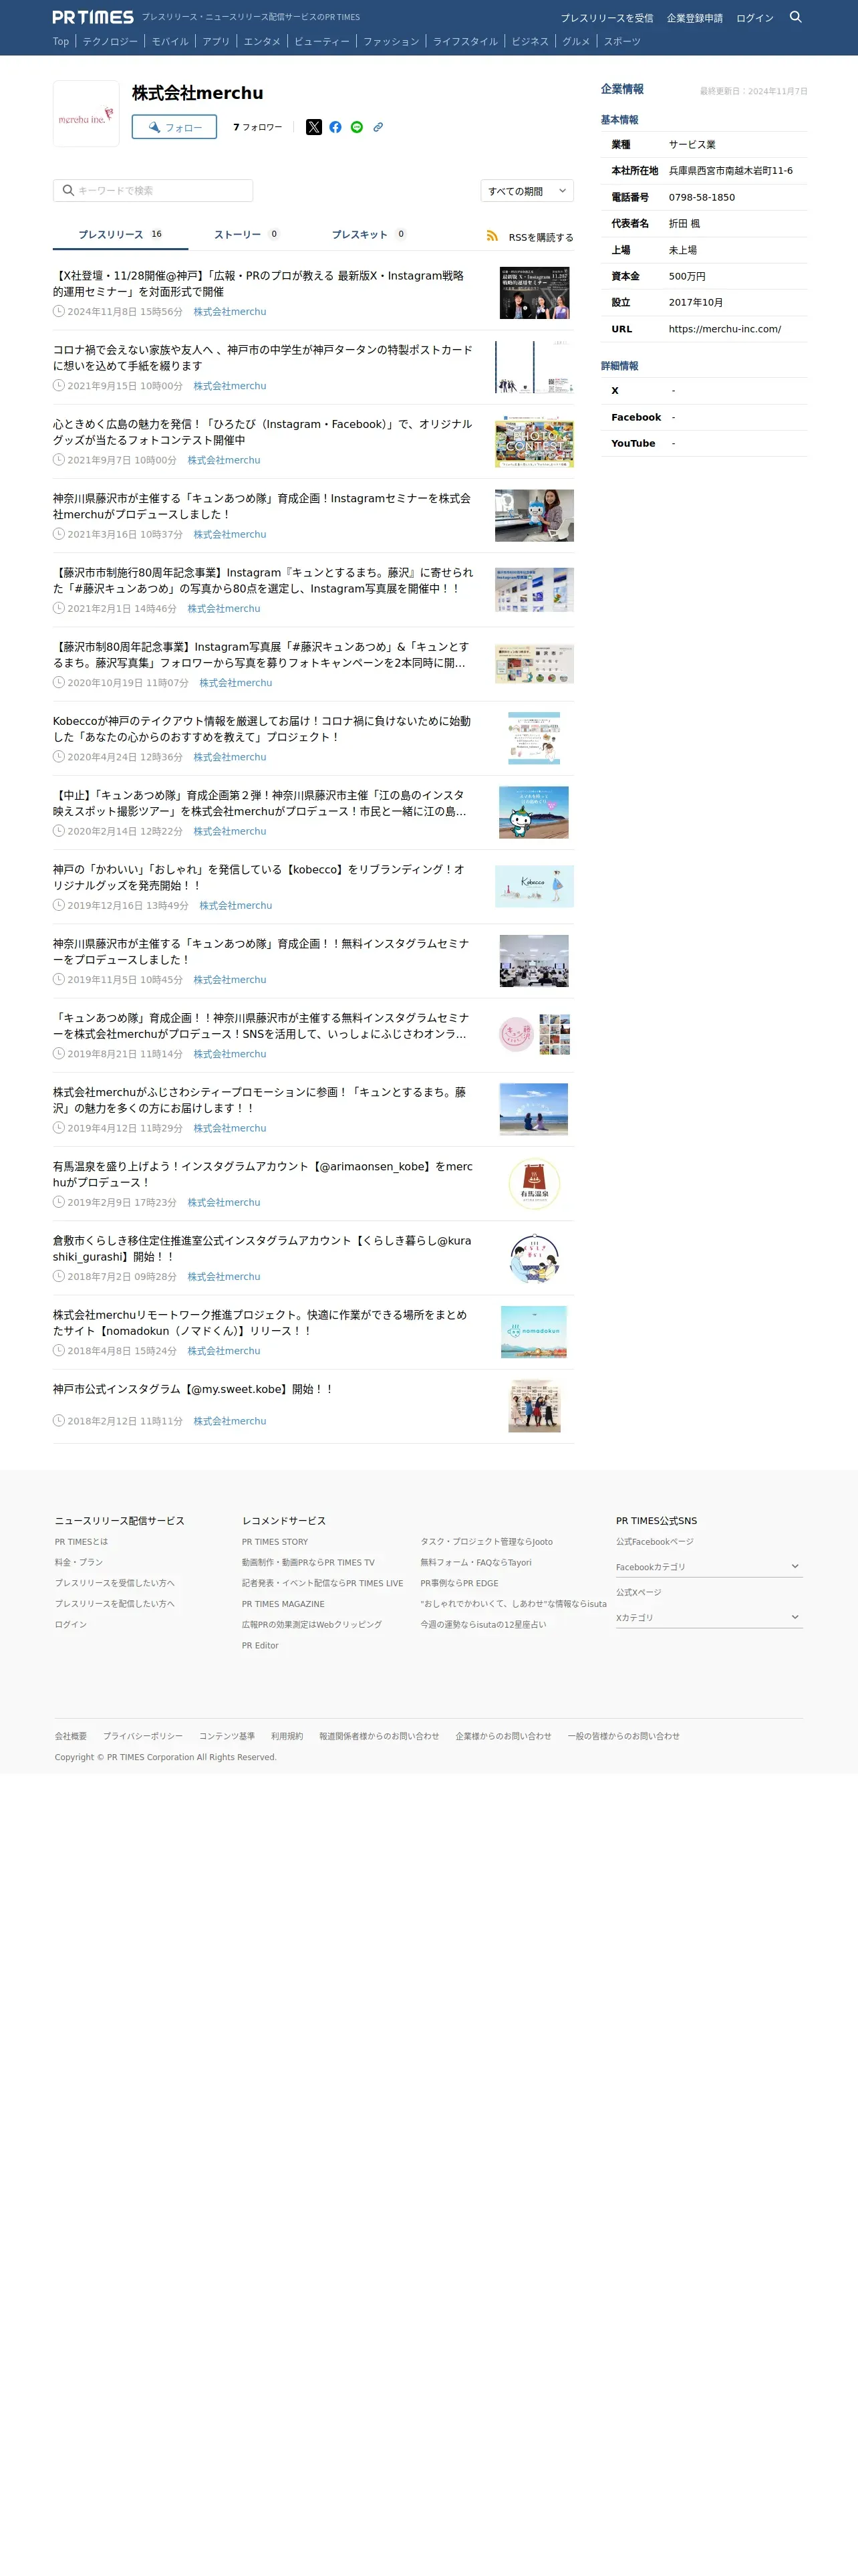Click 公式Xページ in footer
Screen dimensions: 858x2576
(x=638, y=1592)
